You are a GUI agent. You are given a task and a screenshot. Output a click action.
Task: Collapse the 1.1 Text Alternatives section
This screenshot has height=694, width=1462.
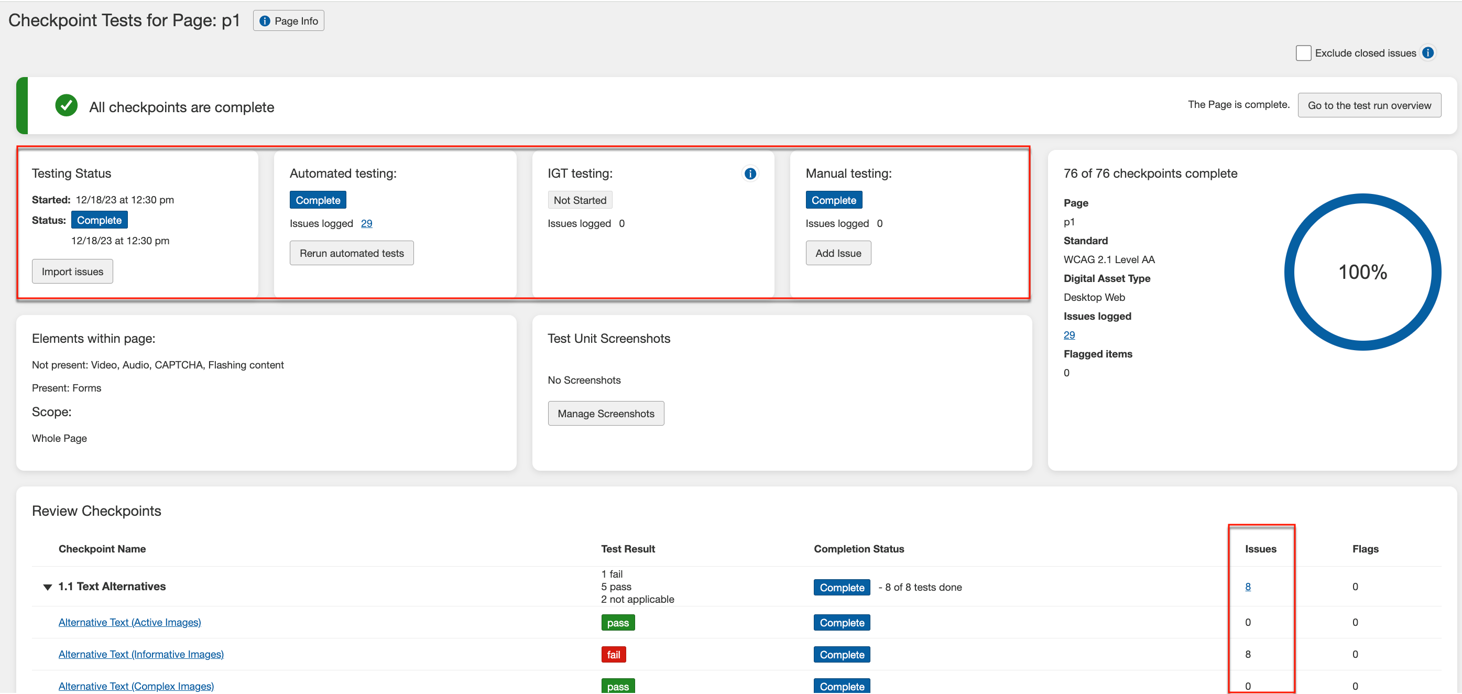(x=48, y=587)
